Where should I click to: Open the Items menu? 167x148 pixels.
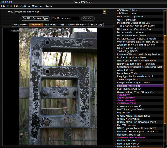point(49,6)
